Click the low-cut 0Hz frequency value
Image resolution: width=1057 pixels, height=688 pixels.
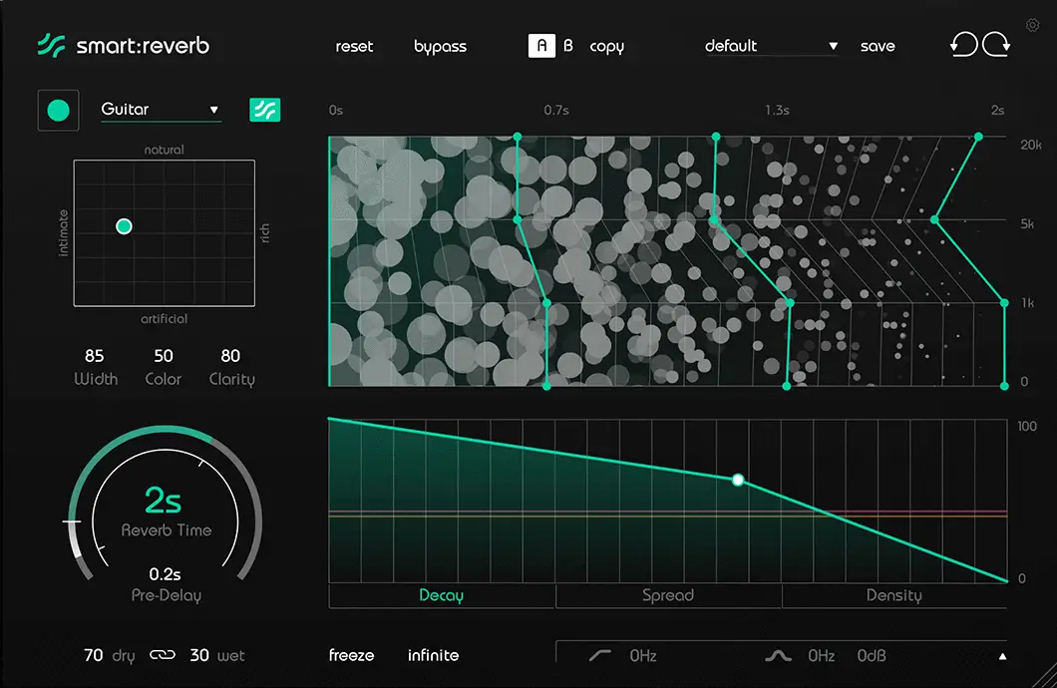tap(643, 656)
